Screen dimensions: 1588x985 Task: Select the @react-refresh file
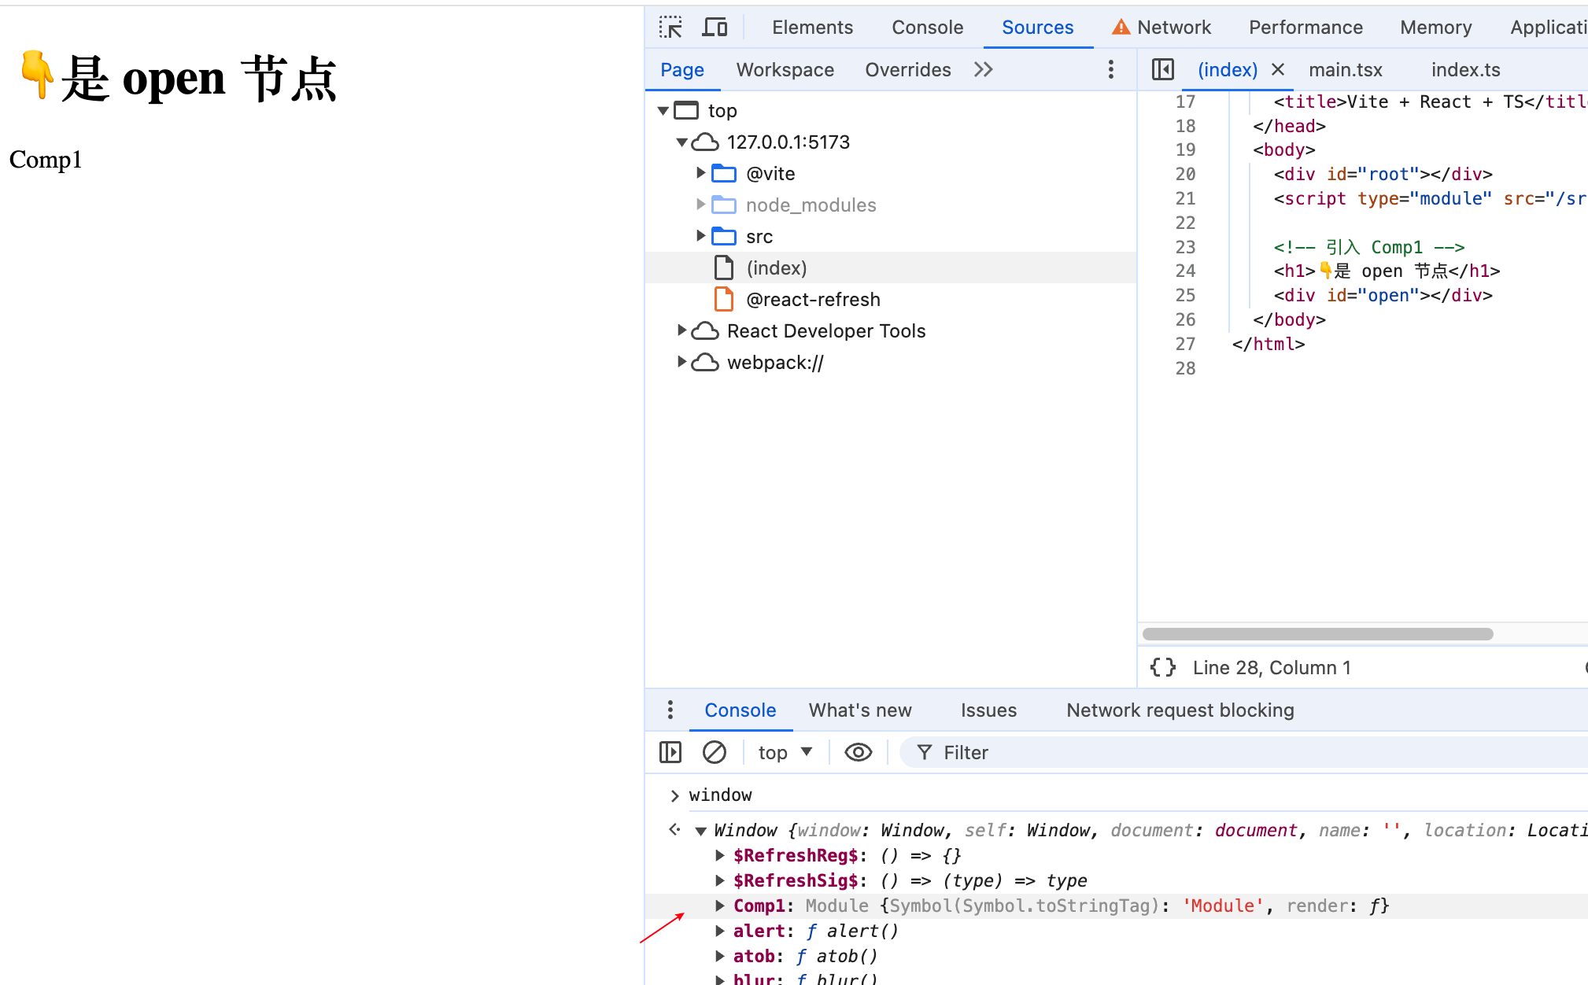coord(812,299)
